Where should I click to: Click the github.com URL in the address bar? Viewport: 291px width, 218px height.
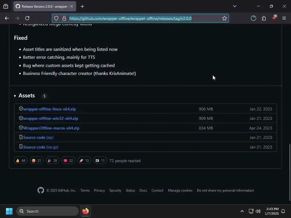130,18
